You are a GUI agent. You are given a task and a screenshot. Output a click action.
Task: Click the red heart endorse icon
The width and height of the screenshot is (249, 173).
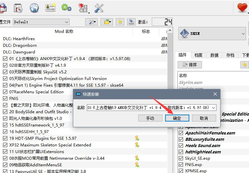click(x=242, y=8)
